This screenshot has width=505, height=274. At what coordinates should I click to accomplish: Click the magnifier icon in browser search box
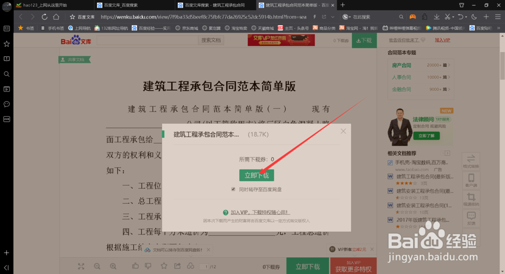point(401,17)
